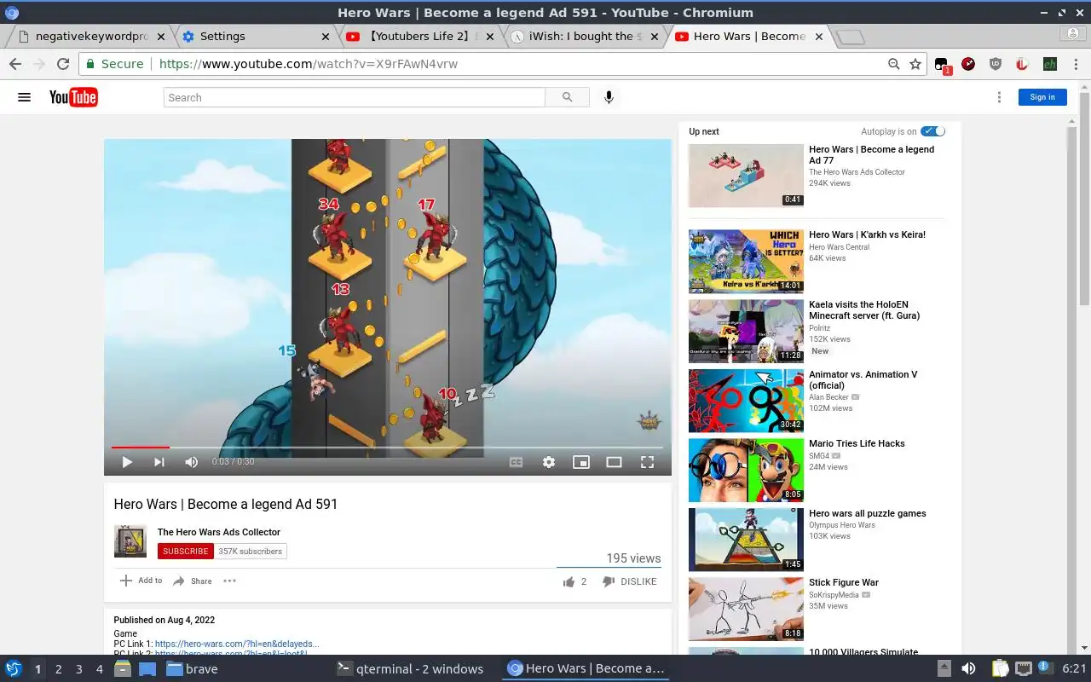
Task: Open Stick Figure War thumbnail
Action: coord(746,610)
